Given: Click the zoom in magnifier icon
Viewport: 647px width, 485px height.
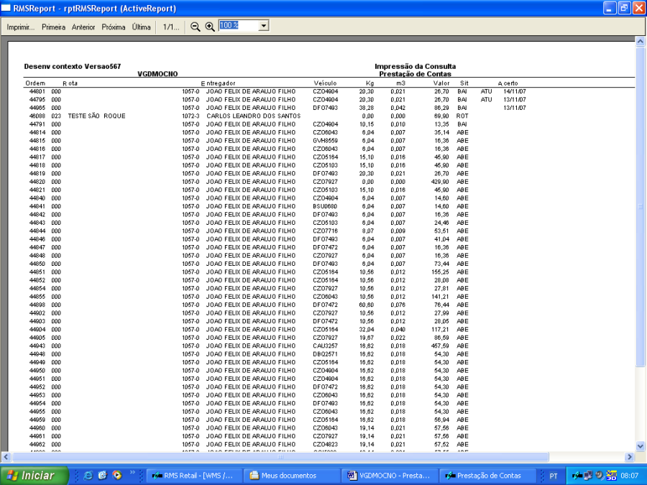Looking at the screenshot, I should click(x=210, y=27).
